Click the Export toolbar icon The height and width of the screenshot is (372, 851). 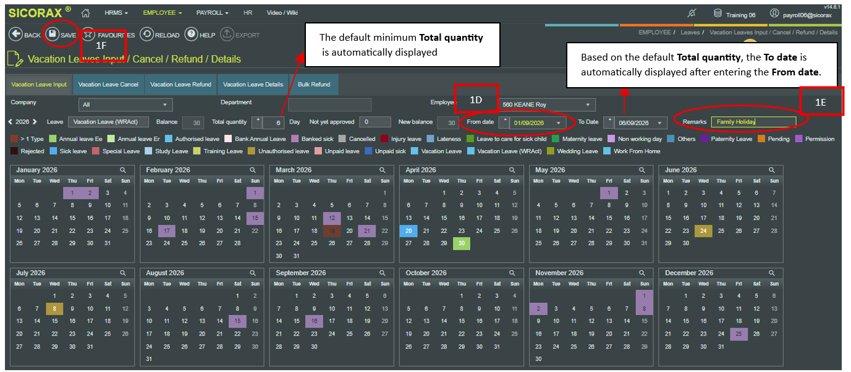tap(227, 35)
